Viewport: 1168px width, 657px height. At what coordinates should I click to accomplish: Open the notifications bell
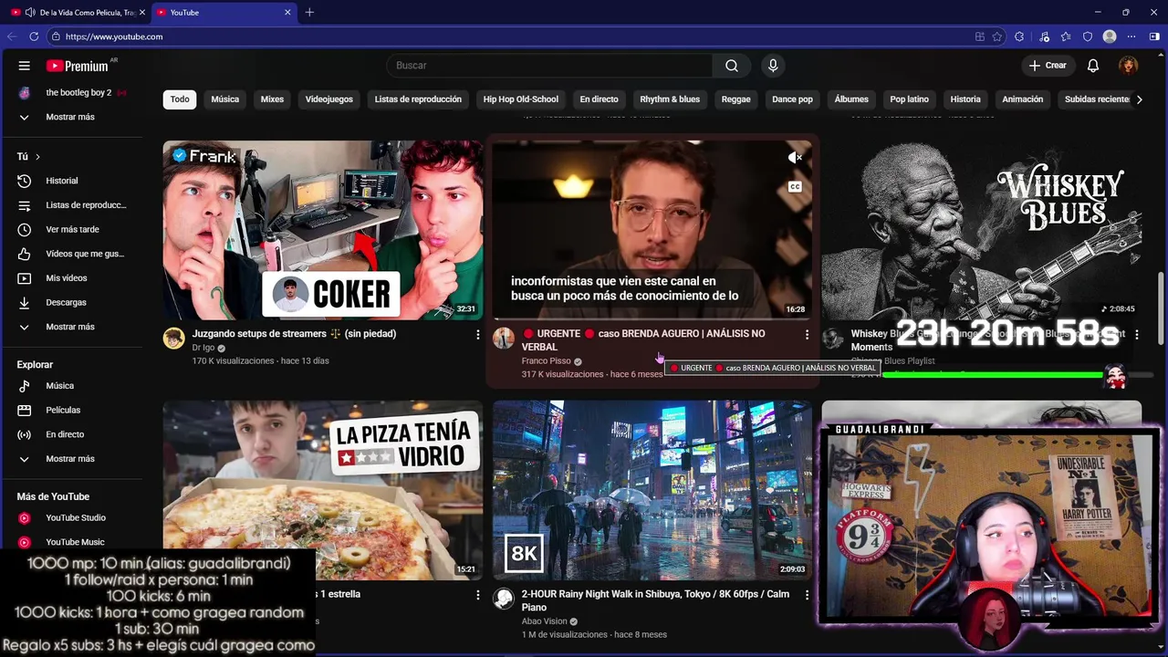1093,66
